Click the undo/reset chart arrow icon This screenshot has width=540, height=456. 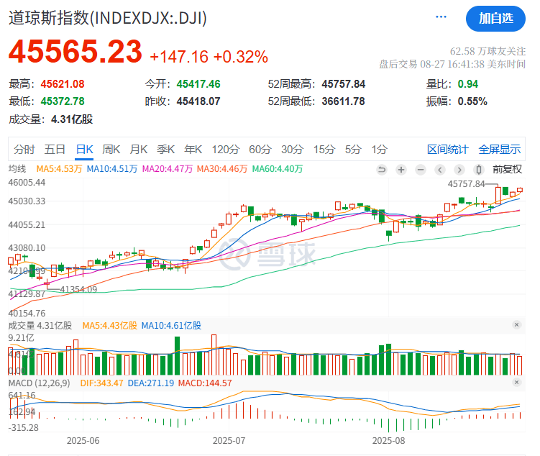point(382,170)
